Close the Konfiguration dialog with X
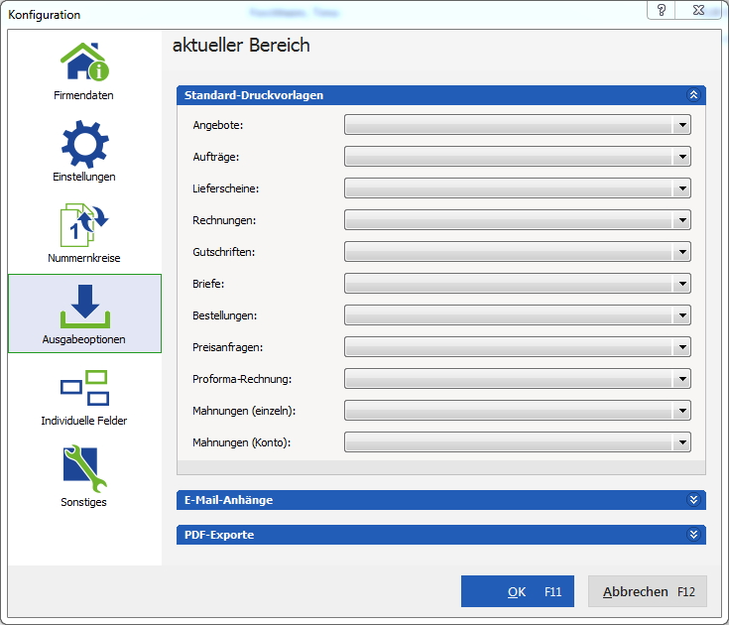 [x=698, y=10]
